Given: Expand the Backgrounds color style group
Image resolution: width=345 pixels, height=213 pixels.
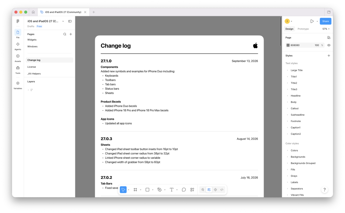Looking at the screenshot, I should [x=287, y=157].
